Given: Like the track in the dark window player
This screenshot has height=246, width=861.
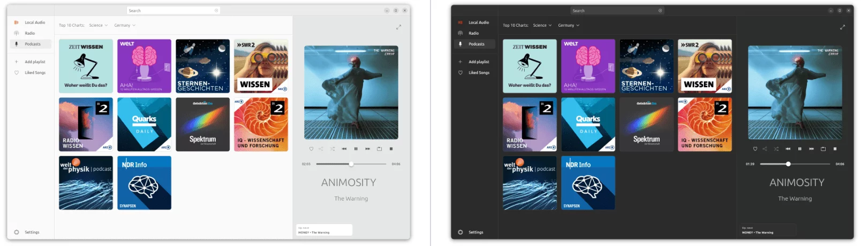Looking at the screenshot, I should click(755, 149).
